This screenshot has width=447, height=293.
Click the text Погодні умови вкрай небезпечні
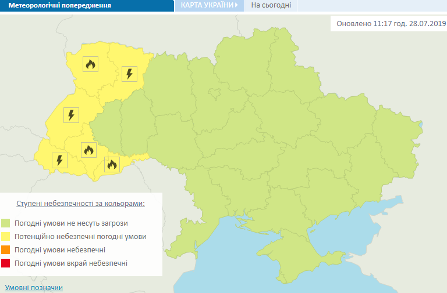tap(70, 263)
